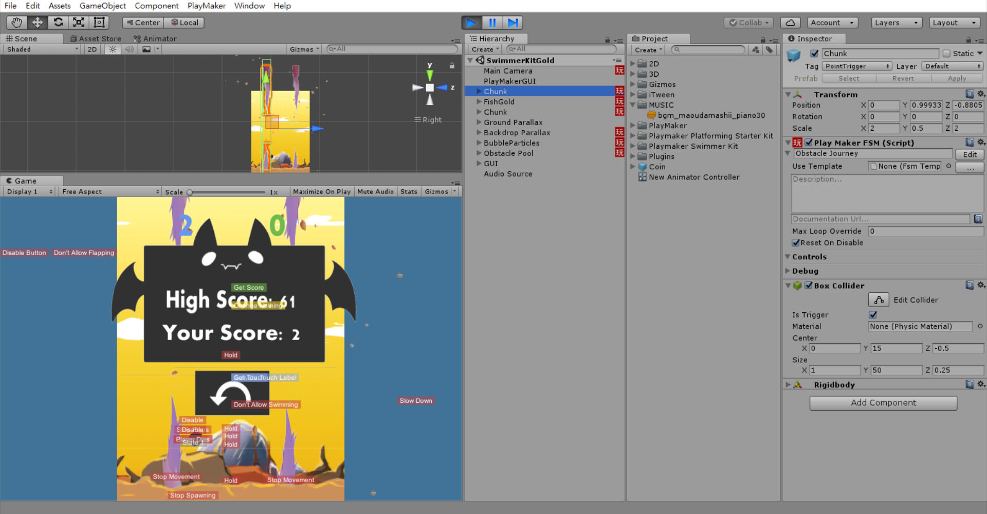This screenshot has width=987, height=514.
Task: Expand the FishGold hierarchy item
Action: (x=479, y=102)
